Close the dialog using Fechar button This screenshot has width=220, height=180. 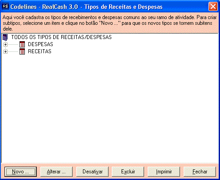point(200,172)
